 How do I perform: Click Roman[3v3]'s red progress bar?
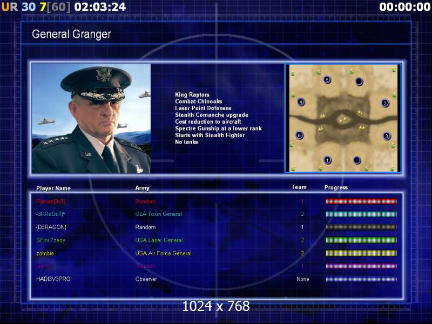coord(361,201)
